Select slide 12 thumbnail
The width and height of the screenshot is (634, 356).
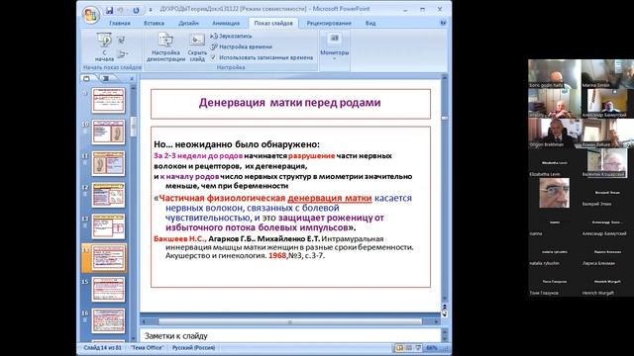coord(108,195)
